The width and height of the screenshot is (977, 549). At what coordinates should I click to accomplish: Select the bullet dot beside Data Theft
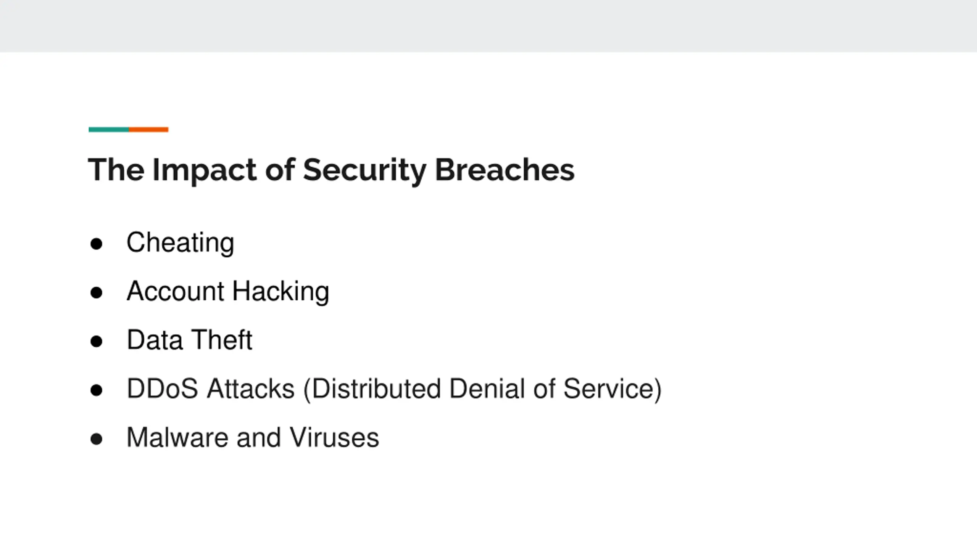pyautogui.click(x=96, y=341)
